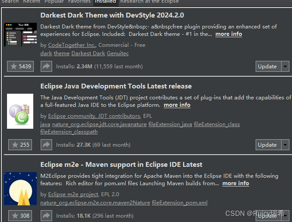
Task: Open more info for Java Development Tools
Action: click(177, 105)
